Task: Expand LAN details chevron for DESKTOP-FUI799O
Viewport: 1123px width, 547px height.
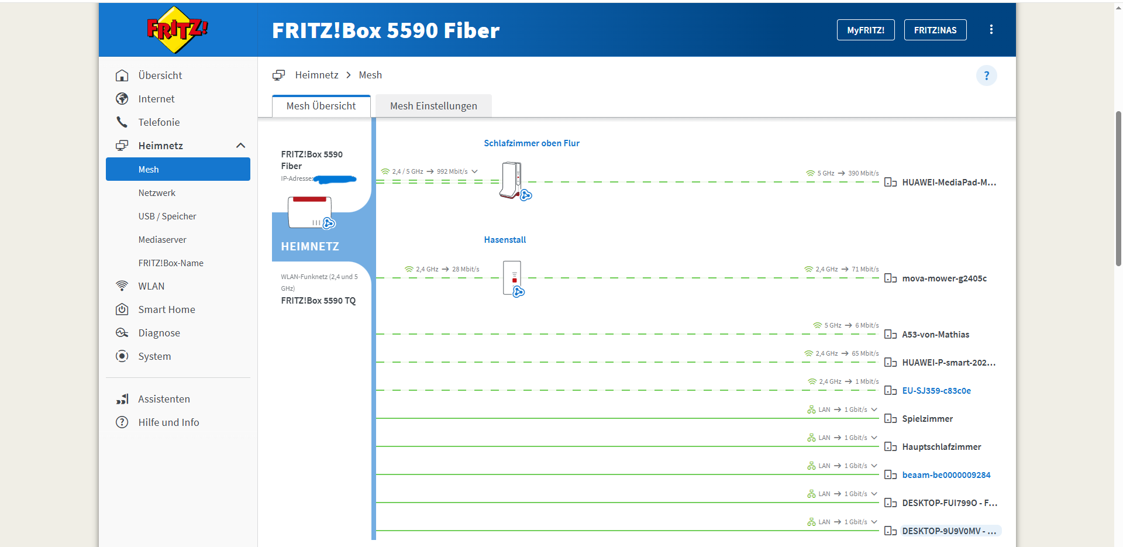Action: [x=874, y=494]
